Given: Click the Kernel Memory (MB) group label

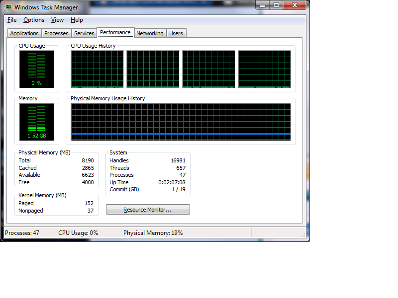Looking at the screenshot, I should pyautogui.click(x=42, y=195).
